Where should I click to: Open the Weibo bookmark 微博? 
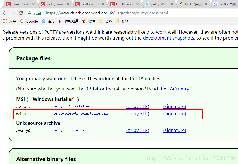[88, 21]
